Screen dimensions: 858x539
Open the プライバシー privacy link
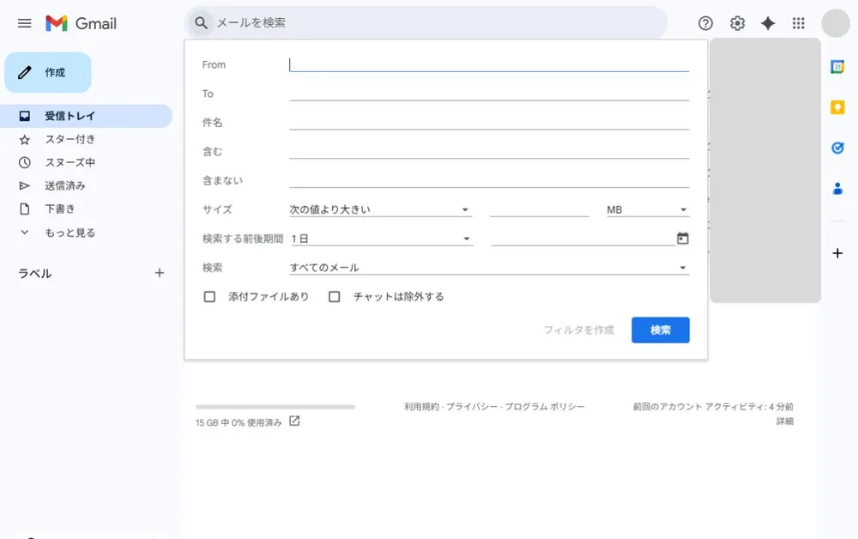coord(472,407)
